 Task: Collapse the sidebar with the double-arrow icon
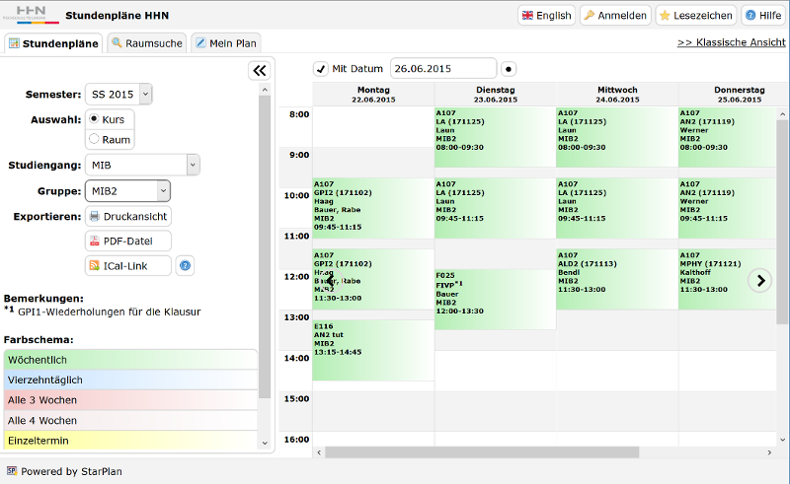coord(260,70)
